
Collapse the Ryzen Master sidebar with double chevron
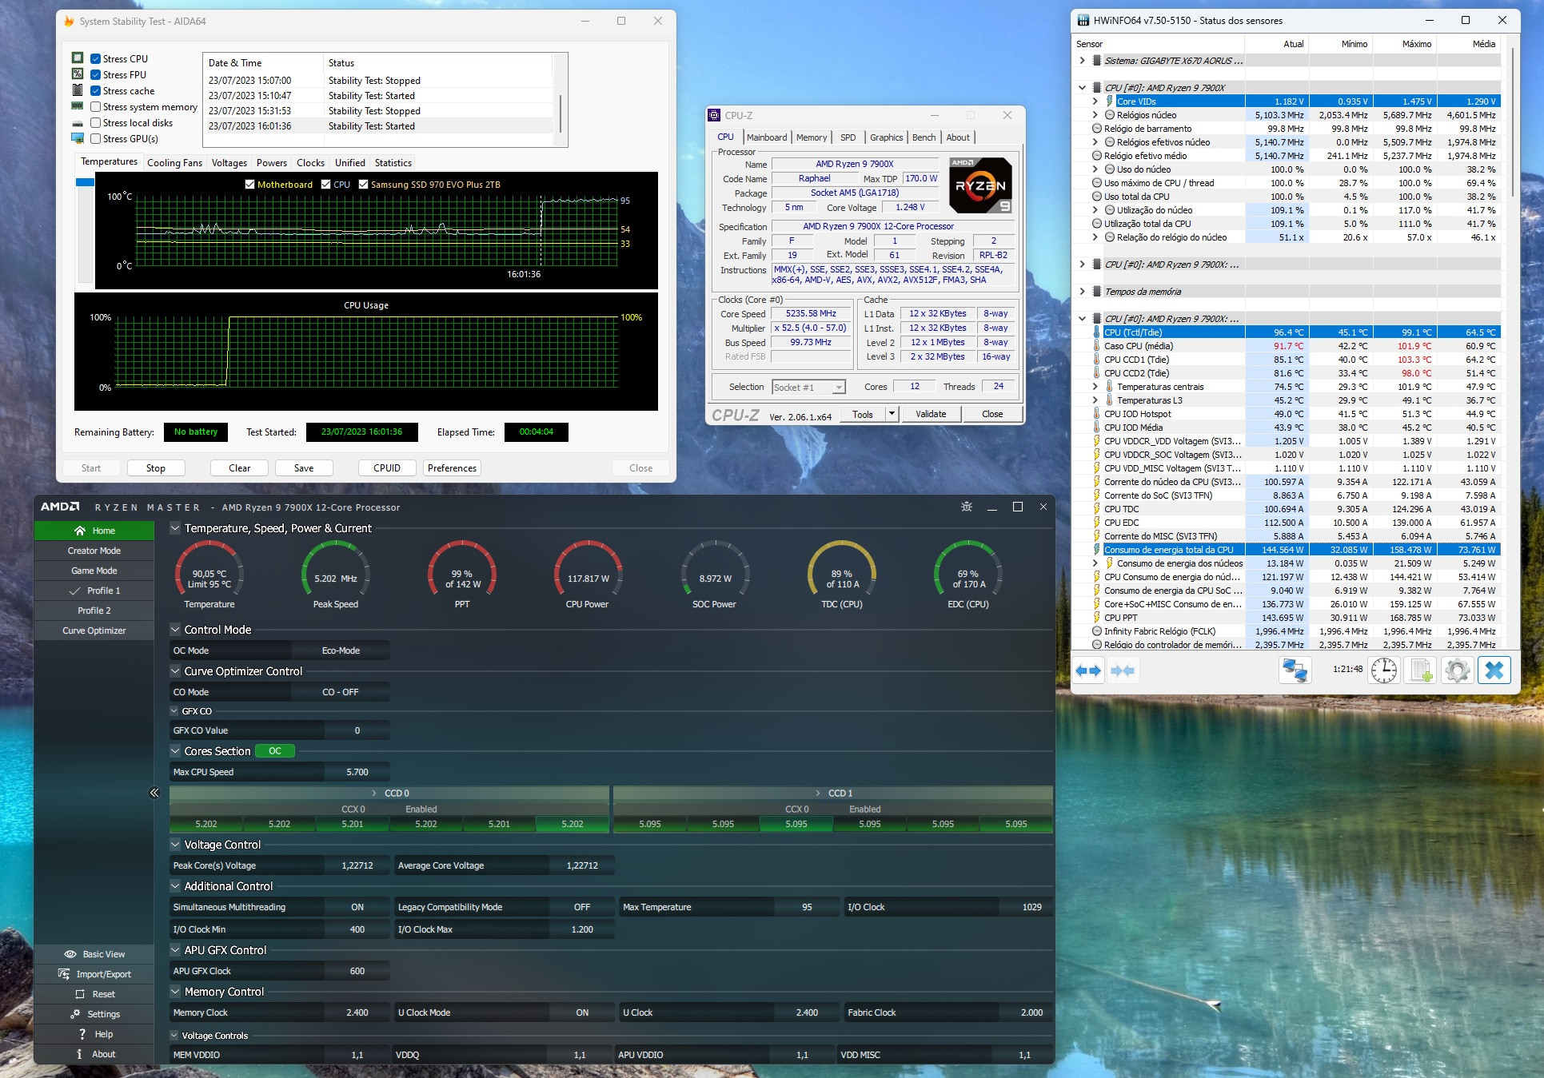pos(154,793)
